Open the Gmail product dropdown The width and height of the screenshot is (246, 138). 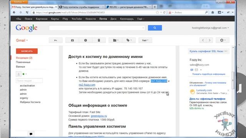[22, 40]
